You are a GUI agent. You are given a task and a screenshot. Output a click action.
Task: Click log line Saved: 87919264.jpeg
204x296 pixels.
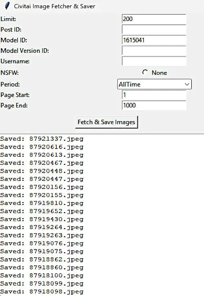pyautogui.click(x=42, y=228)
